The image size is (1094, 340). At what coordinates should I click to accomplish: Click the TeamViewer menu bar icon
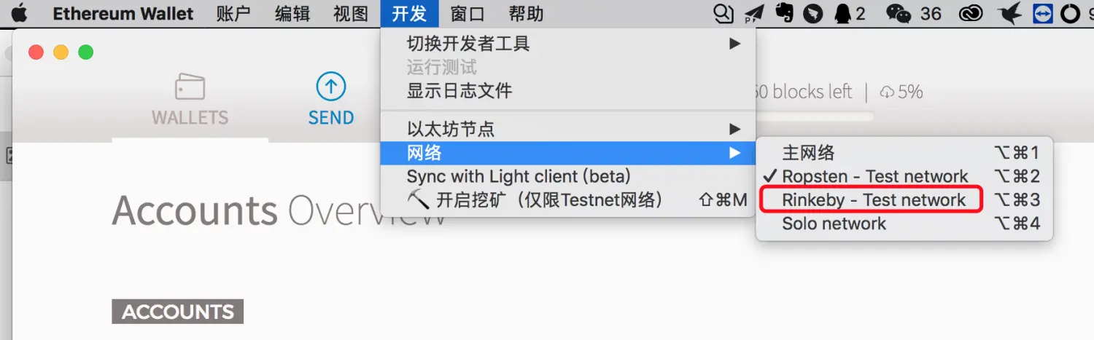pos(1043,14)
